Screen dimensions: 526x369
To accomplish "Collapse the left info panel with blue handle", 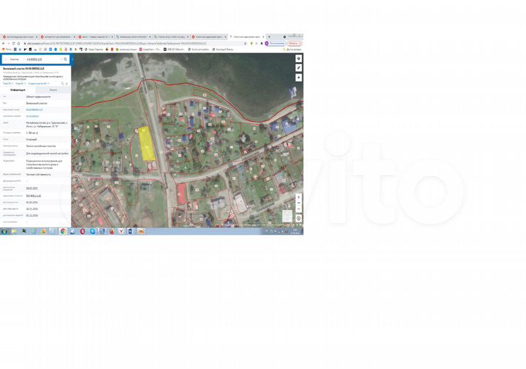I will [72, 59].
